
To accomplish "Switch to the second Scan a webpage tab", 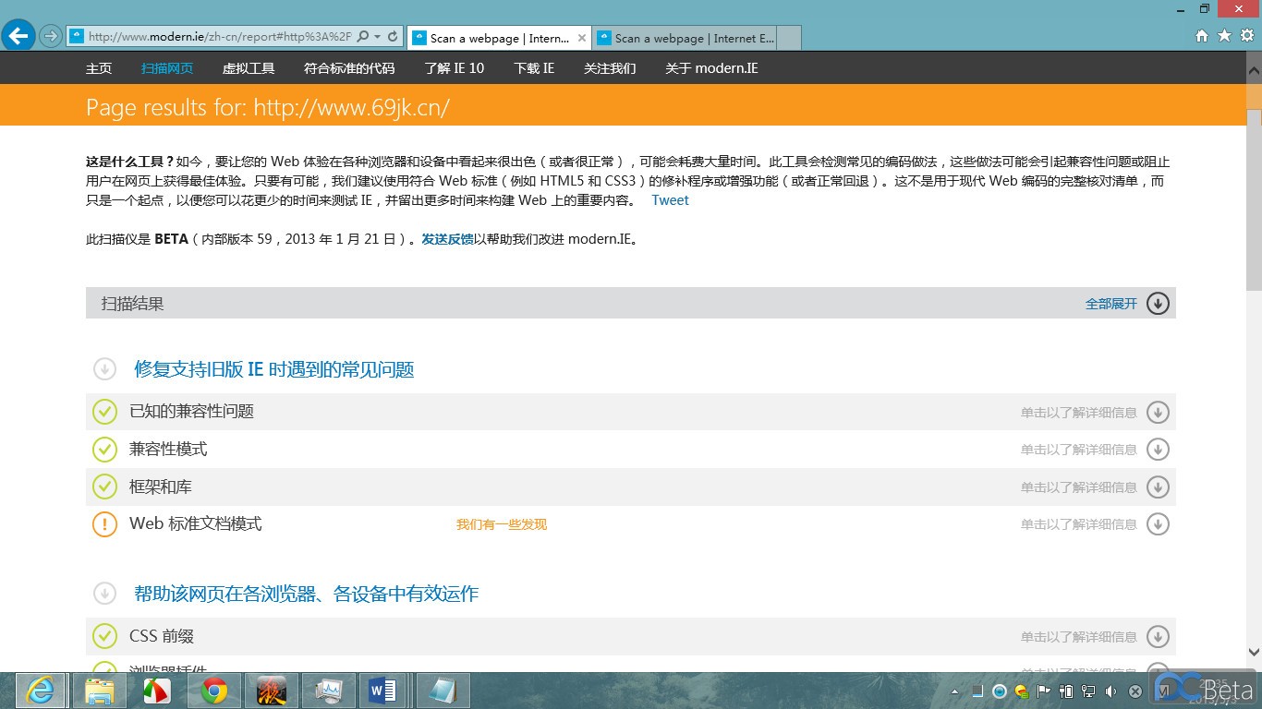I will tap(685, 38).
